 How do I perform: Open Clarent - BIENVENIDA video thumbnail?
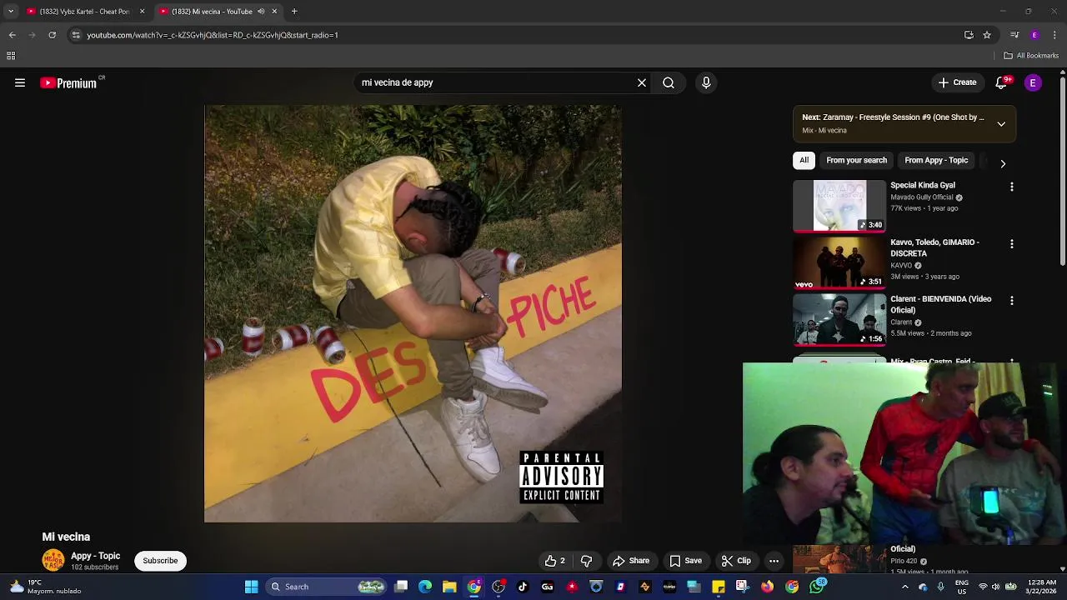coord(839,319)
